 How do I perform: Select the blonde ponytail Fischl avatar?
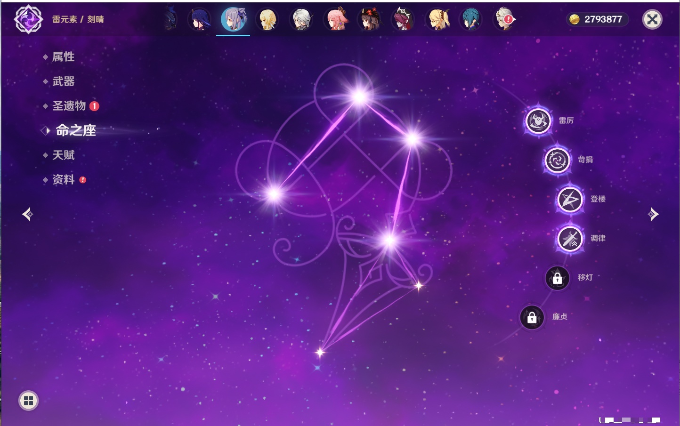pos(437,20)
